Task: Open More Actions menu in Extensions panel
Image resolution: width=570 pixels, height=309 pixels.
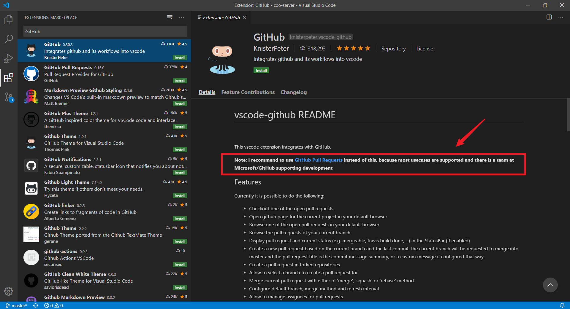Action: pyautogui.click(x=182, y=17)
